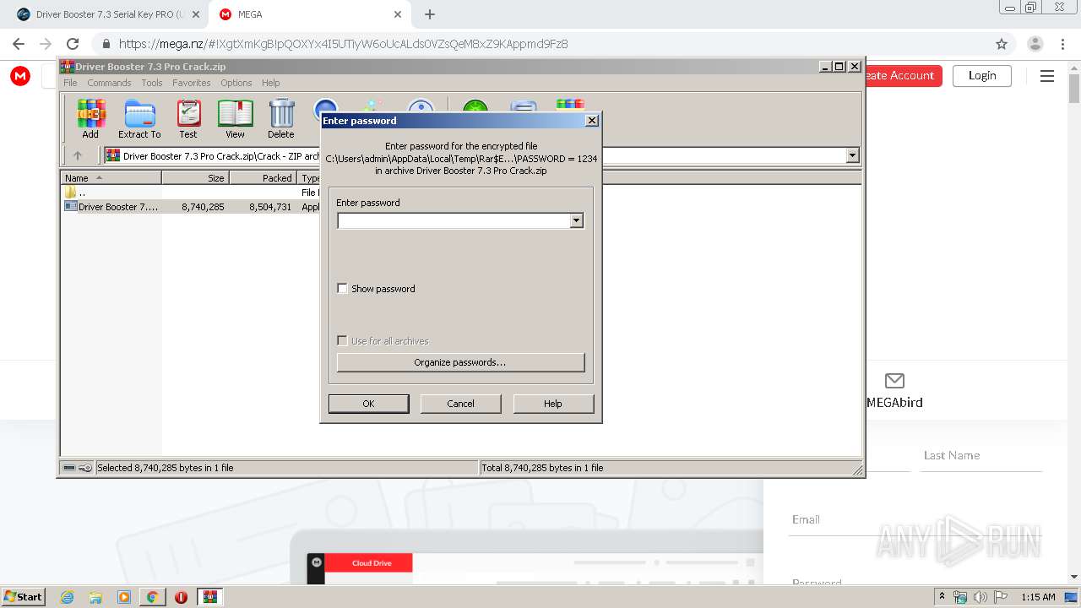Open a new browser tab

click(430, 14)
